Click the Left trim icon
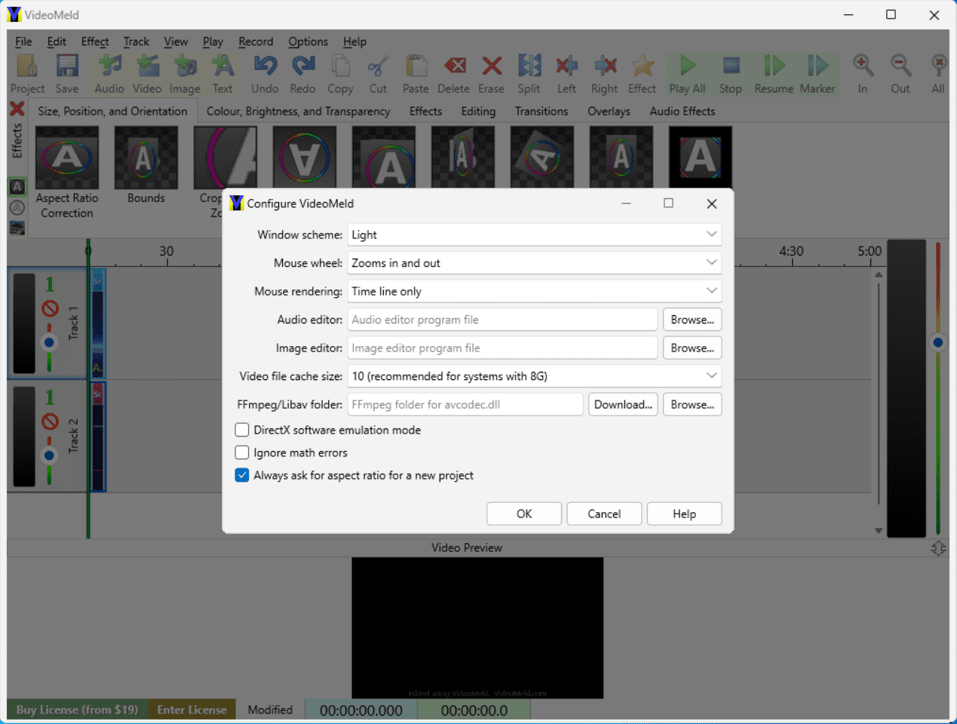Screen dimensions: 957x724 point(566,74)
